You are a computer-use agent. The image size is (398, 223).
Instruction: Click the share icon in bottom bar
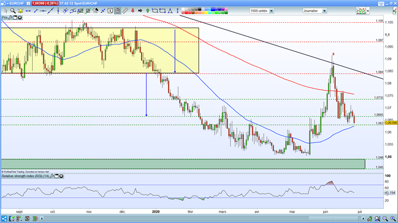pos(4,218)
